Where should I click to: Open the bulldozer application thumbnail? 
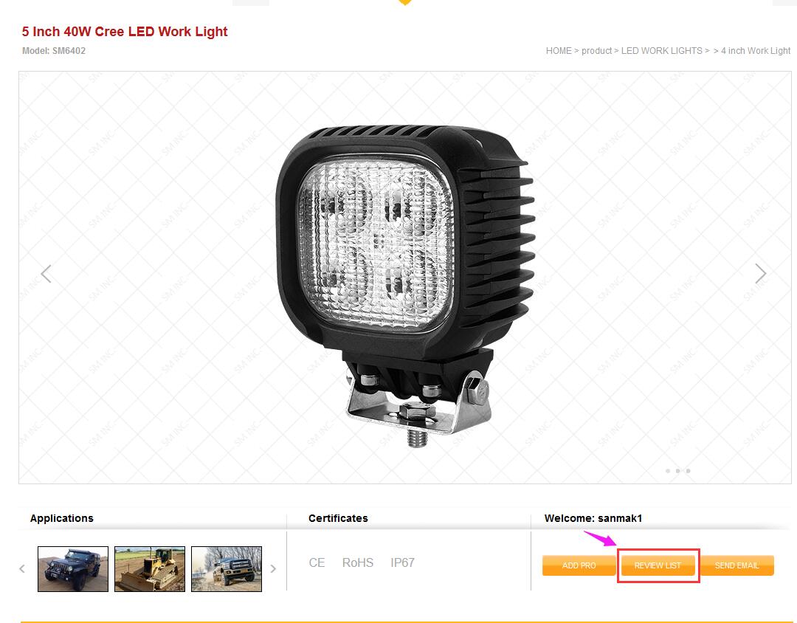point(150,569)
